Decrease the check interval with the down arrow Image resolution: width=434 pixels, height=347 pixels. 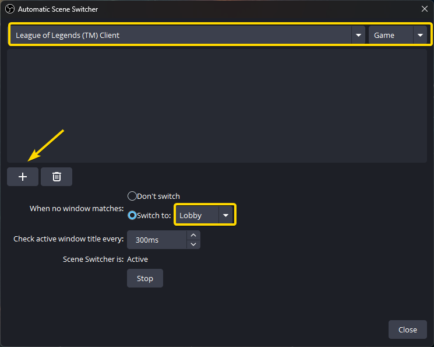click(x=193, y=244)
